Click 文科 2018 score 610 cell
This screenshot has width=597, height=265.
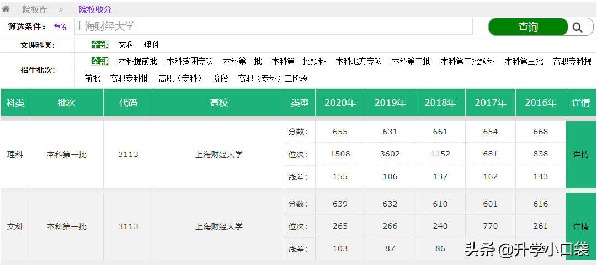tap(440, 204)
